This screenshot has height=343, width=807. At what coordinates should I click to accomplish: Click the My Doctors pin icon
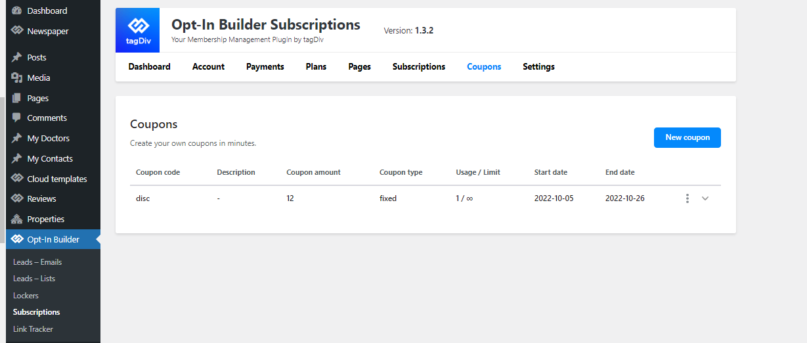(x=17, y=139)
